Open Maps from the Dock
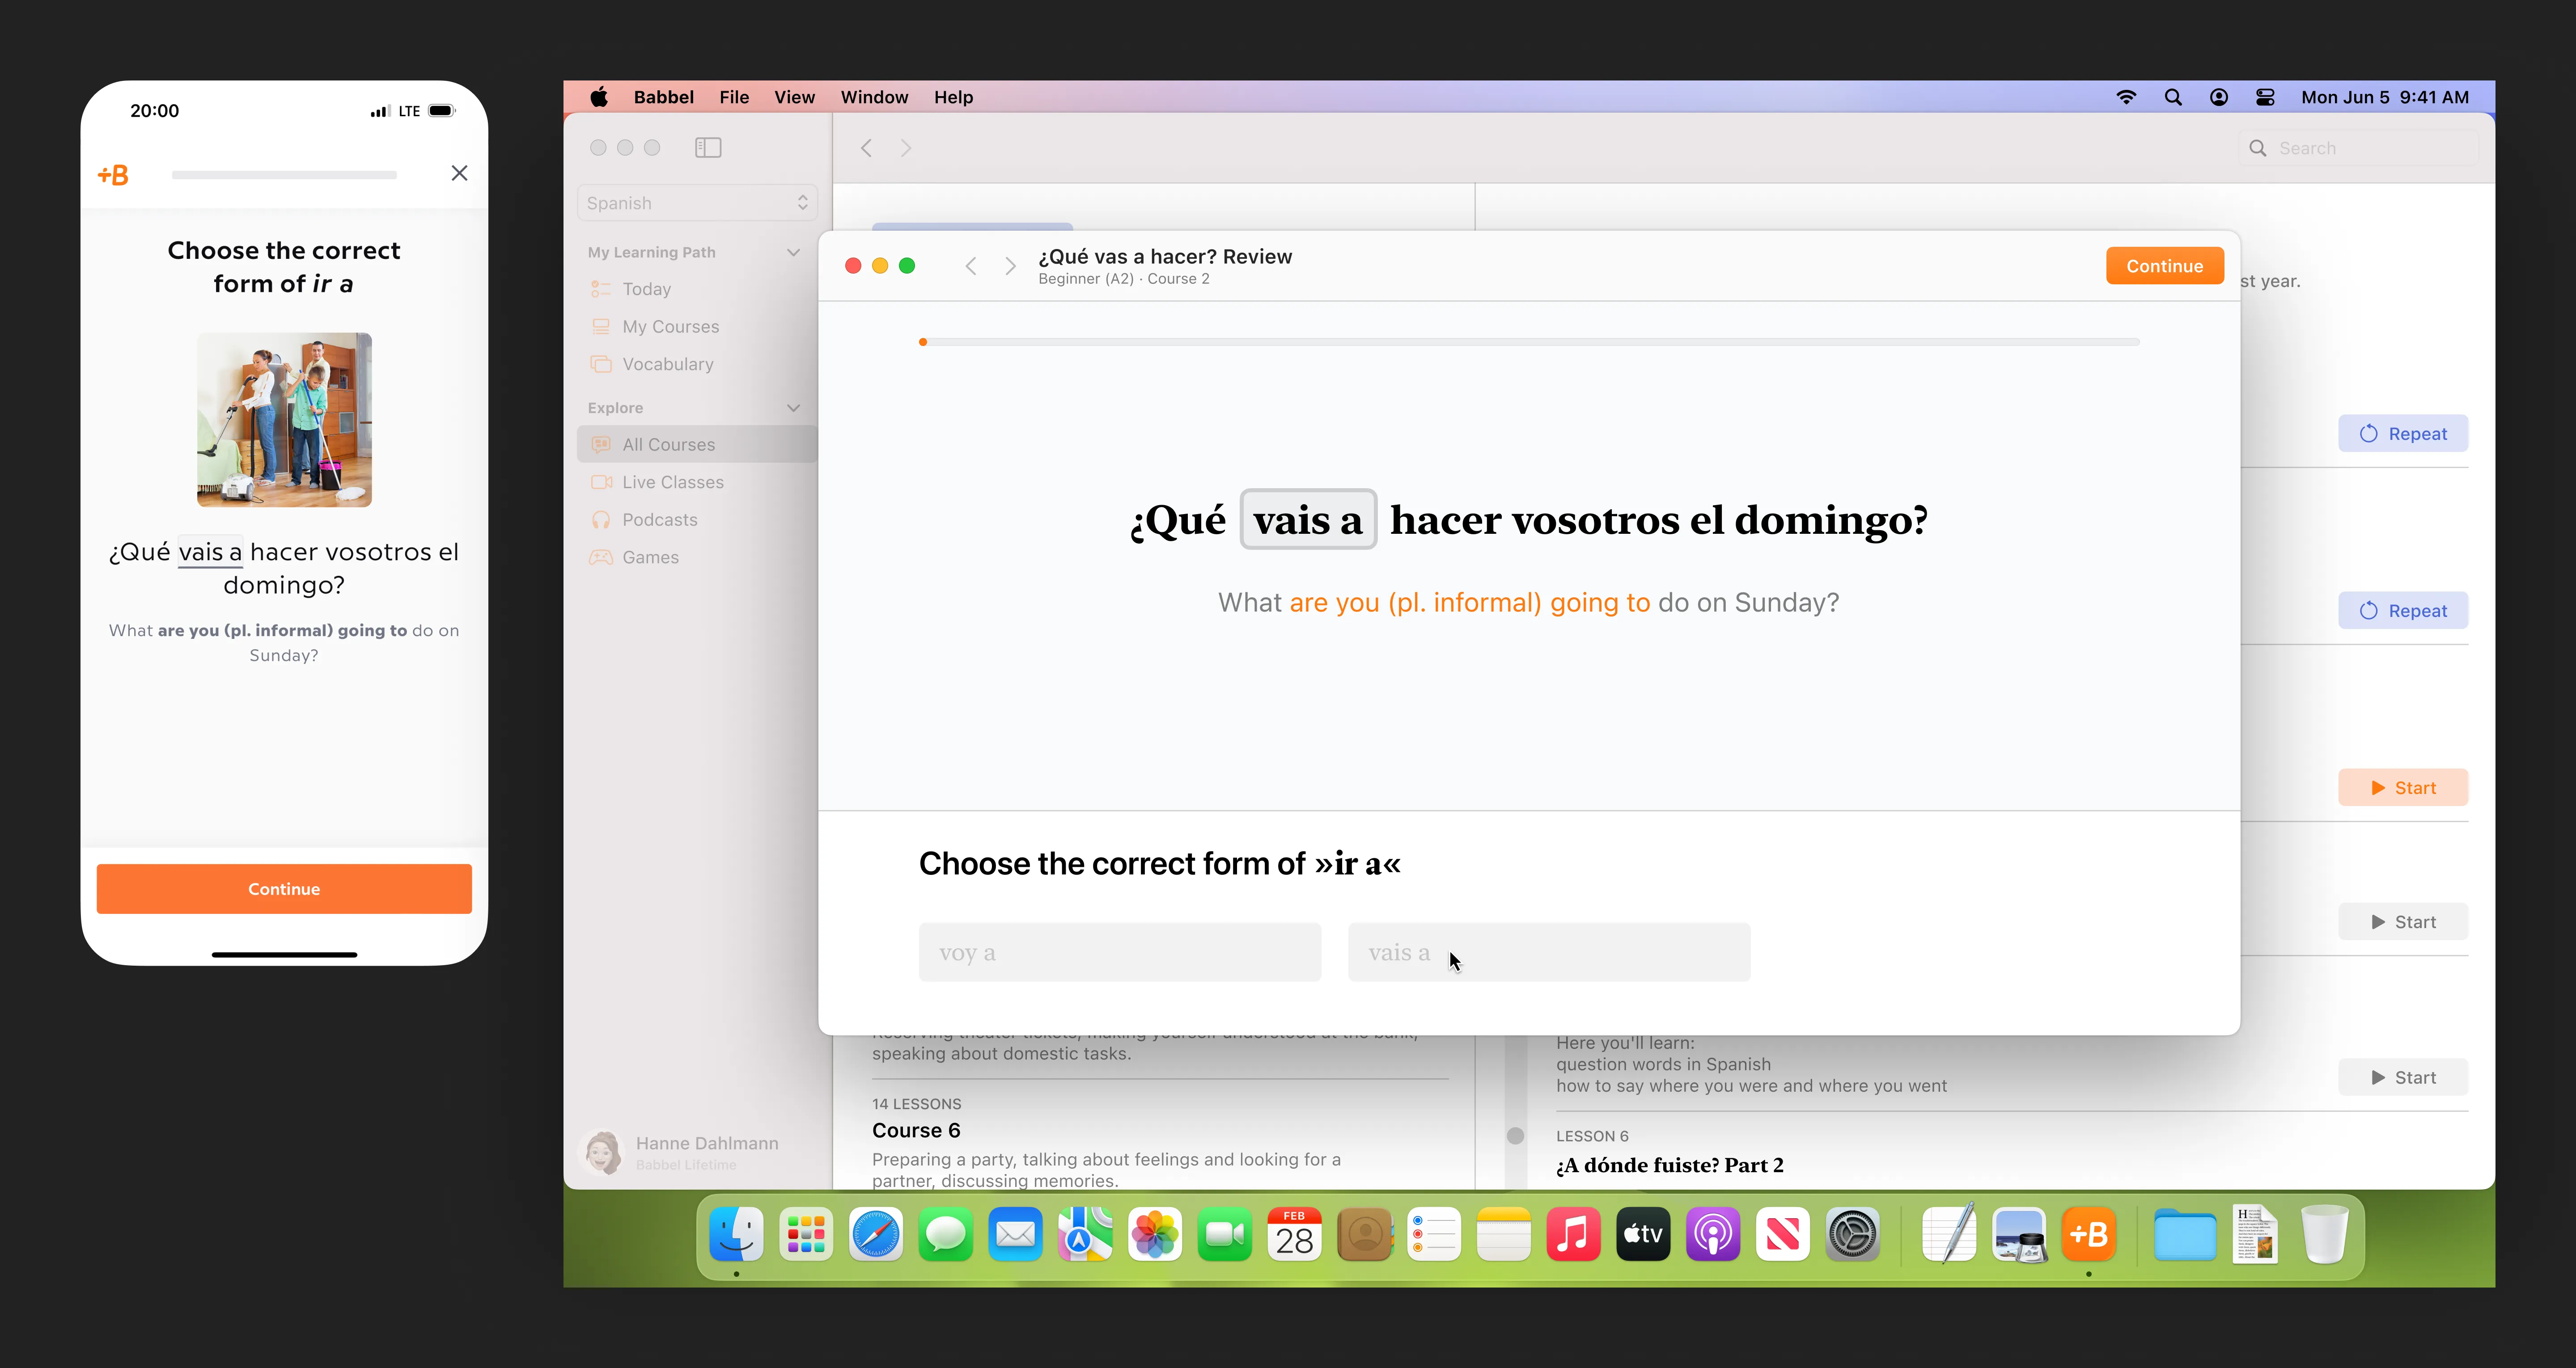The height and width of the screenshot is (1368, 2576). click(x=1085, y=1234)
